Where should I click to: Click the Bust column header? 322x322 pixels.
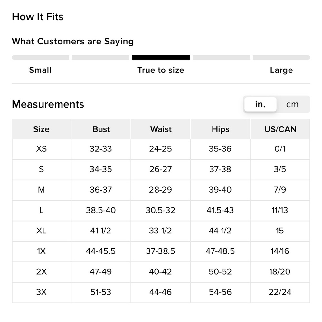pos(101,129)
